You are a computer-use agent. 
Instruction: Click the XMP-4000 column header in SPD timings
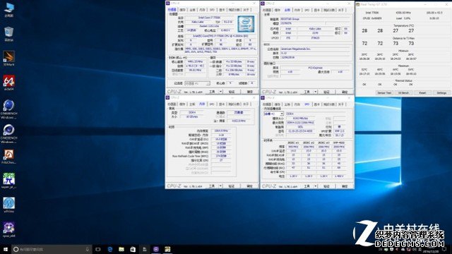pyautogui.click(x=339, y=143)
